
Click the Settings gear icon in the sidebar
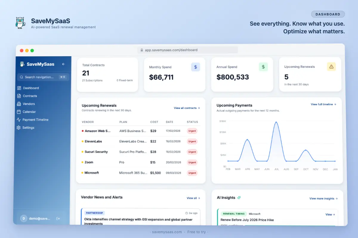pyautogui.click(x=19, y=128)
